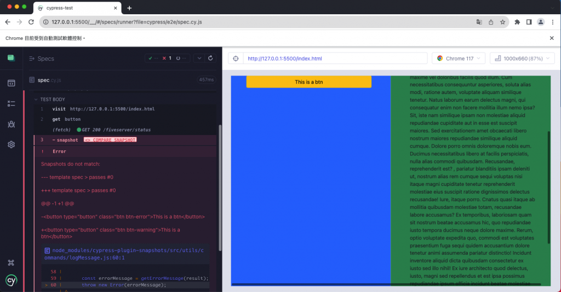Click the preview horizontal scrollbar
This screenshot has width=561, height=292.
click(x=386, y=284)
